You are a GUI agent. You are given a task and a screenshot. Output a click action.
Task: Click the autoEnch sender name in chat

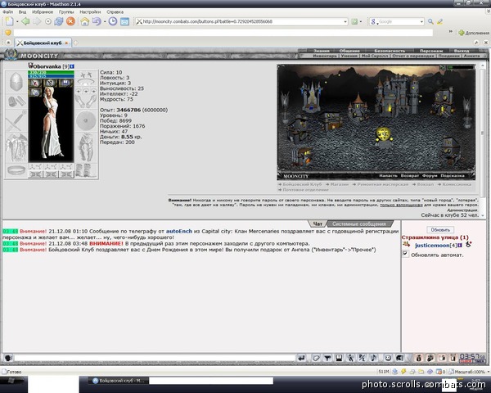tap(178, 231)
